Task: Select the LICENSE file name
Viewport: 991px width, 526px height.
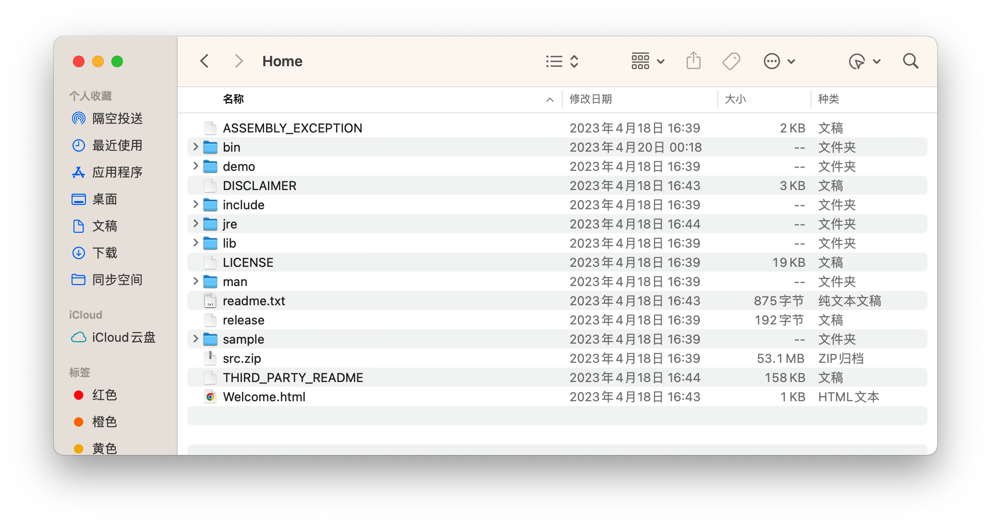Action: pos(248,263)
